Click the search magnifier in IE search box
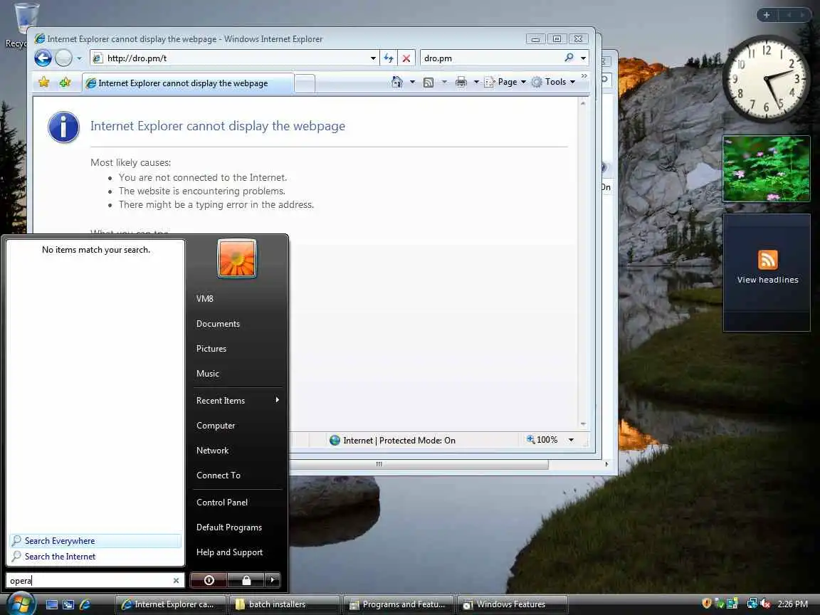 point(569,58)
